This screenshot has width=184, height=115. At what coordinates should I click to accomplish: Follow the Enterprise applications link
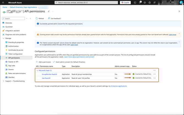119,86
